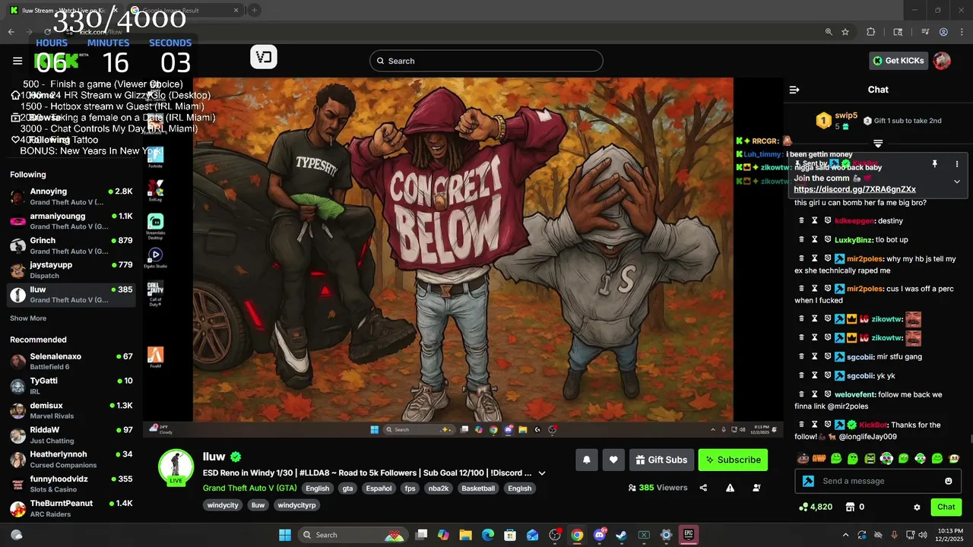Viewport: 973px width, 547px height.
Task: Open Selenalenaxo recommended channel
Action: pos(71,362)
